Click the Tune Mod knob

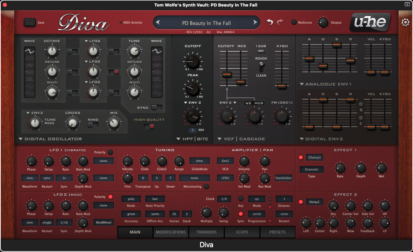point(35,123)
